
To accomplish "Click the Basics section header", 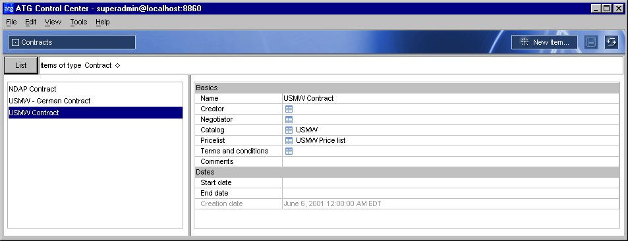I will point(407,88).
